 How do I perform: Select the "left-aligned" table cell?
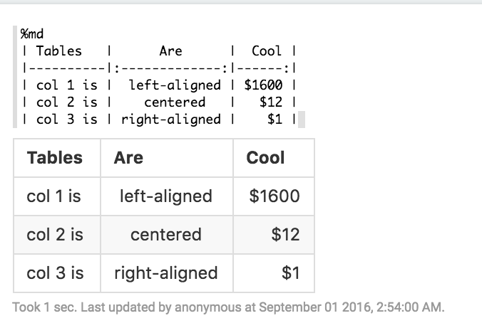166,196
